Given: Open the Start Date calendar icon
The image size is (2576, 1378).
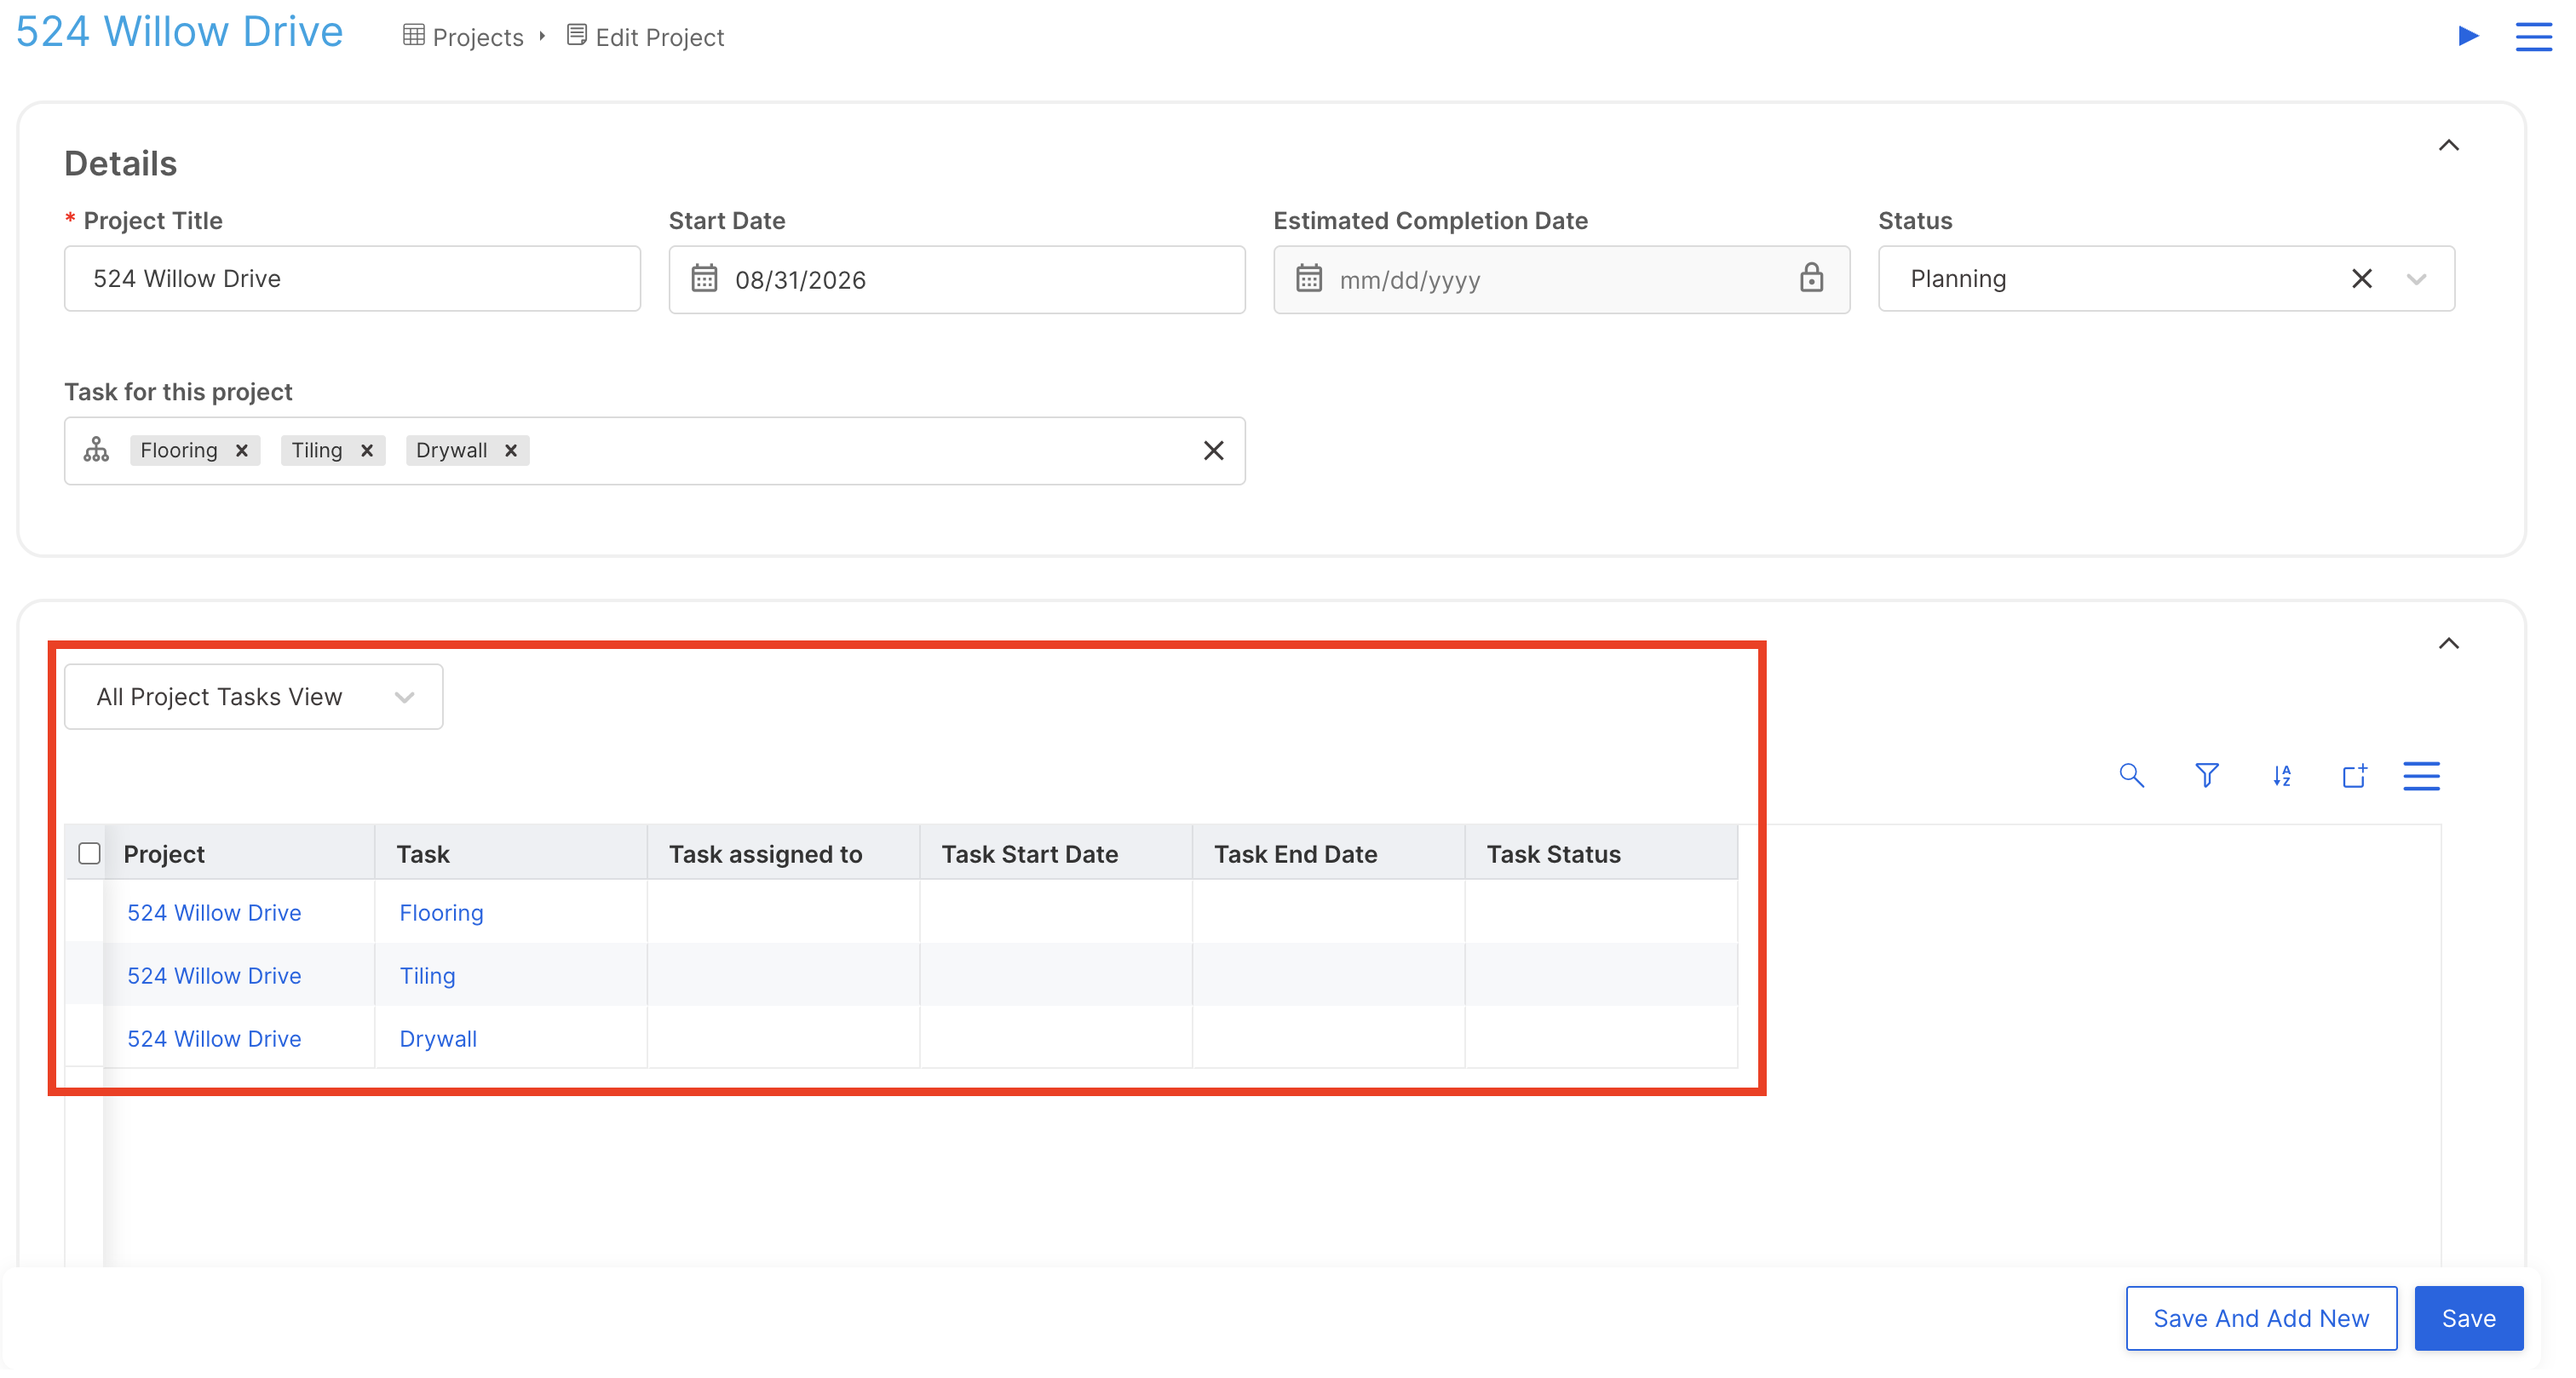Looking at the screenshot, I should click(704, 278).
